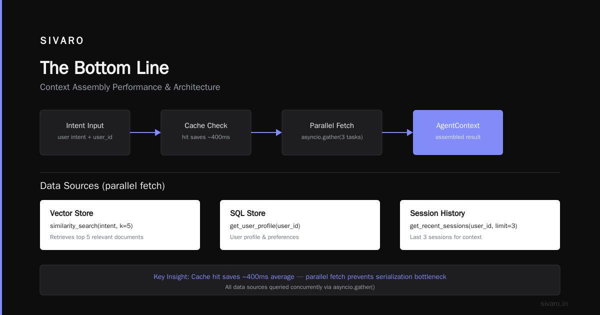This screenshot has height=315, width=600.
Task: Select the SQL Store card
Action: 300,225
